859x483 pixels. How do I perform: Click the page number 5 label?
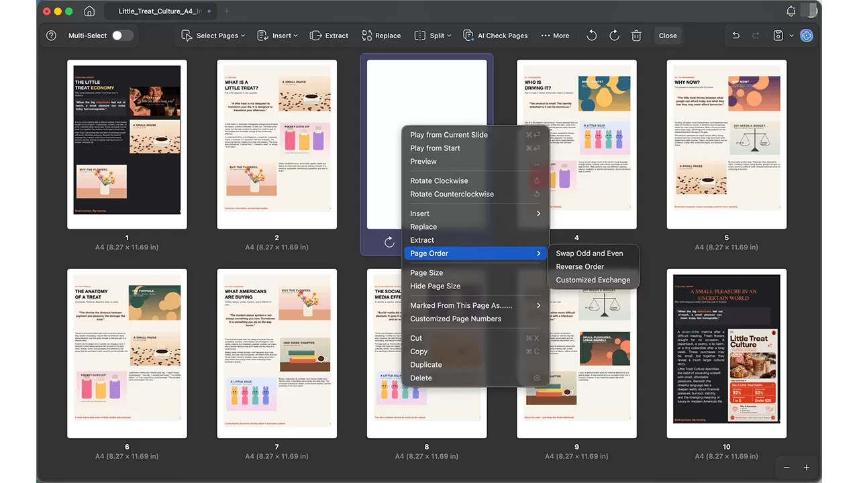[727, 238]
